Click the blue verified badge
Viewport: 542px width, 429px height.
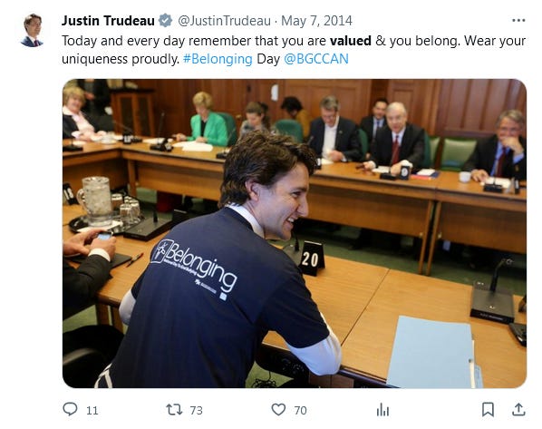tap(165, 21)
